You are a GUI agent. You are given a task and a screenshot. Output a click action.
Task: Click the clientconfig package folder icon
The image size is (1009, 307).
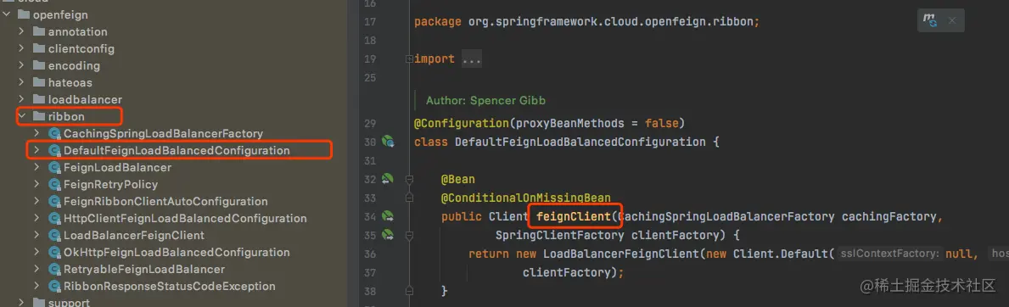tap(38, 48)
